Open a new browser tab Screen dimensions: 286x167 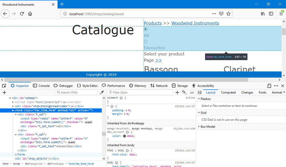(62, 4)
